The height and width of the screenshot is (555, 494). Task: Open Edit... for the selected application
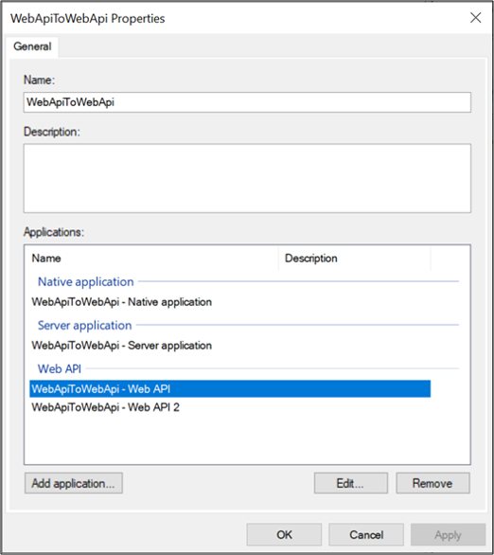(351, 483)
